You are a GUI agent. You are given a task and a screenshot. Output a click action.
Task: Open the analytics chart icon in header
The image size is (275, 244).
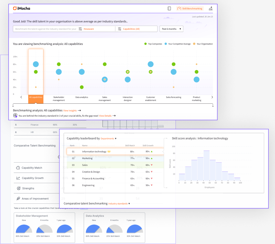210,8
